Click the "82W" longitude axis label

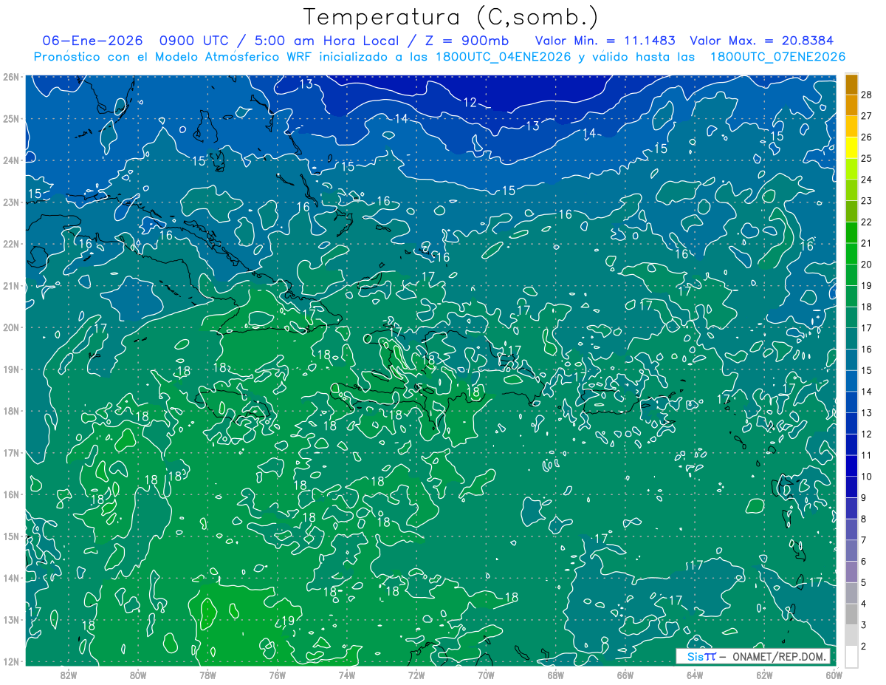68,675
